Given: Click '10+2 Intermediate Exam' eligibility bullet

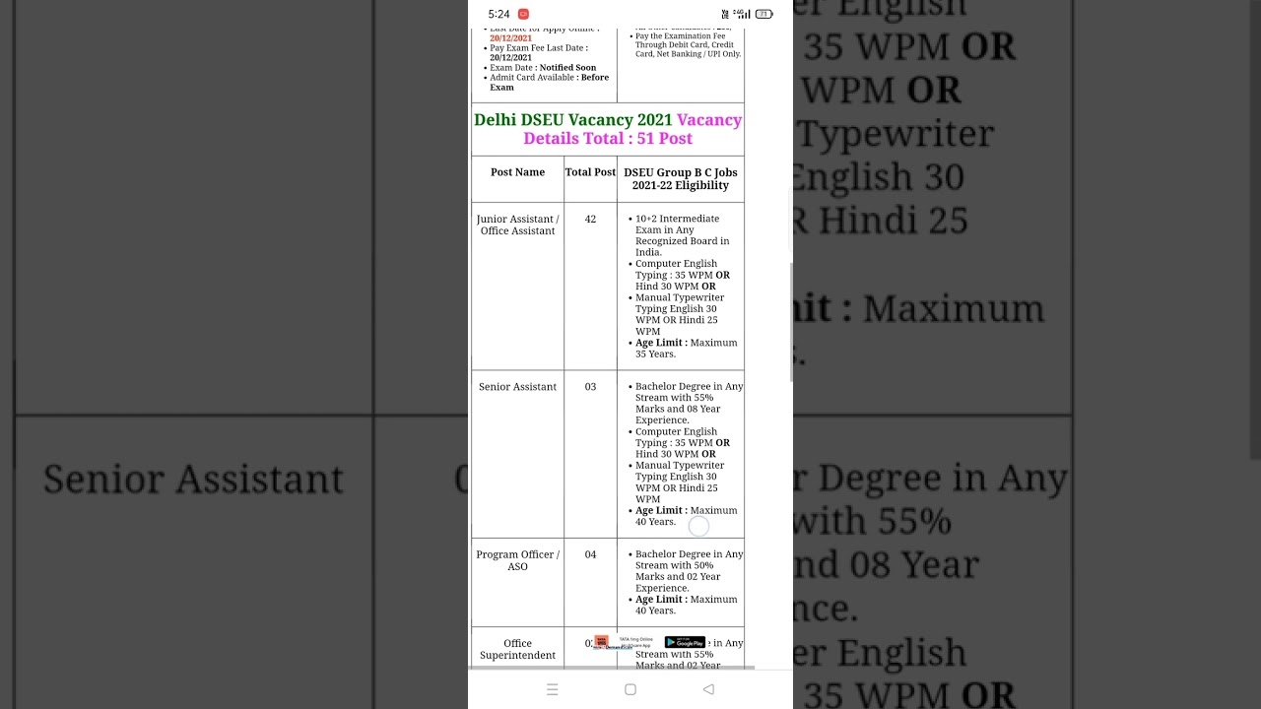Looking at the screenshot, I should 682,235.
